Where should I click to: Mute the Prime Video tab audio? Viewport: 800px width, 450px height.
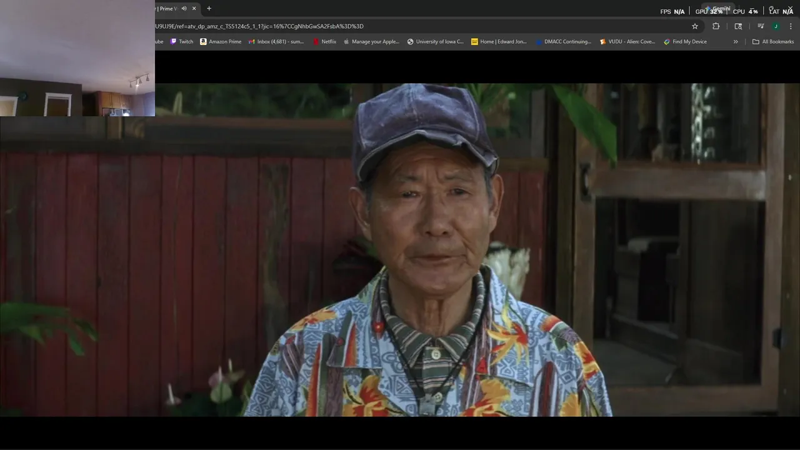184,9
